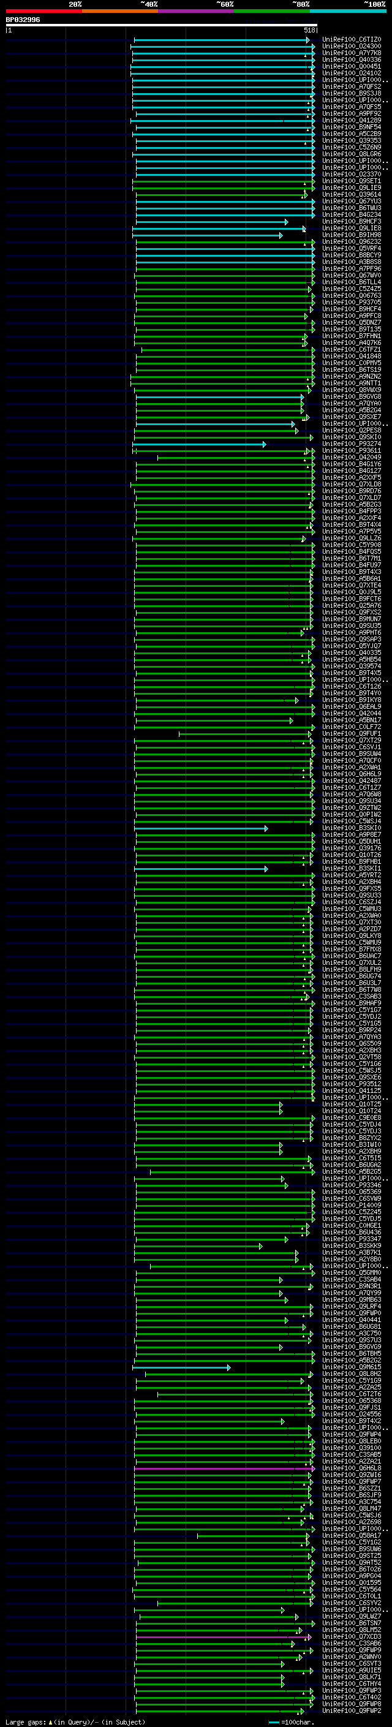
Task: Select the UniRef100_B4G234 label
Action: tap(351, 214)
